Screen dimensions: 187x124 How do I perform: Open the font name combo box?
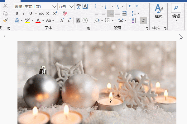click(36, 7)
